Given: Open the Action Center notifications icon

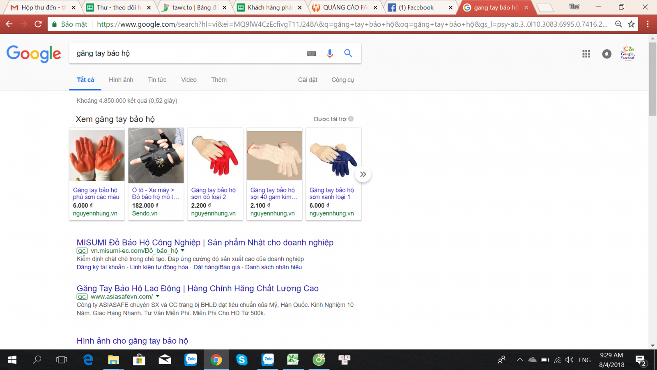Looking at the screenshot, I should 641,361.
